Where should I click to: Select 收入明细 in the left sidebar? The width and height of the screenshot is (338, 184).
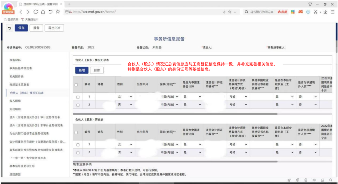point(15,101)
